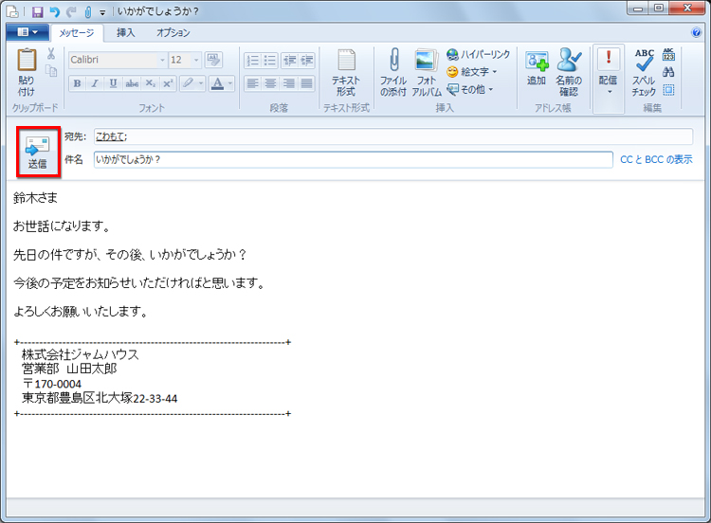
Task: Click body line 鈴木さま
Action: click(35, 198)
